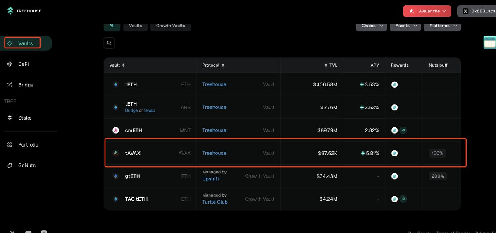Click the TAC tETH reward icon
Image resolution: width=496 pixels, height=233 pixels.
tap(395, 199)
